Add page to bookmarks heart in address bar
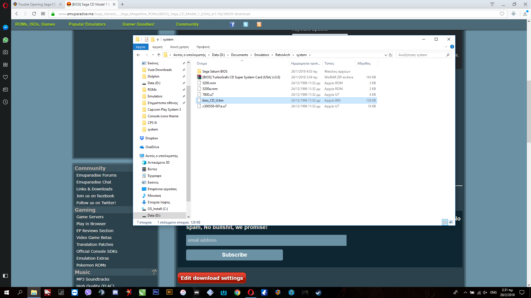The image size is (531, 298). point(502,14)
